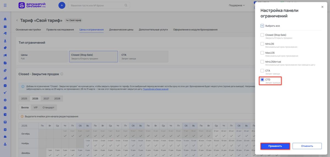This screenshot has width=330, height=157.
Task: Open the megaphone icon in the sidebar
Action: click(5, 55)
